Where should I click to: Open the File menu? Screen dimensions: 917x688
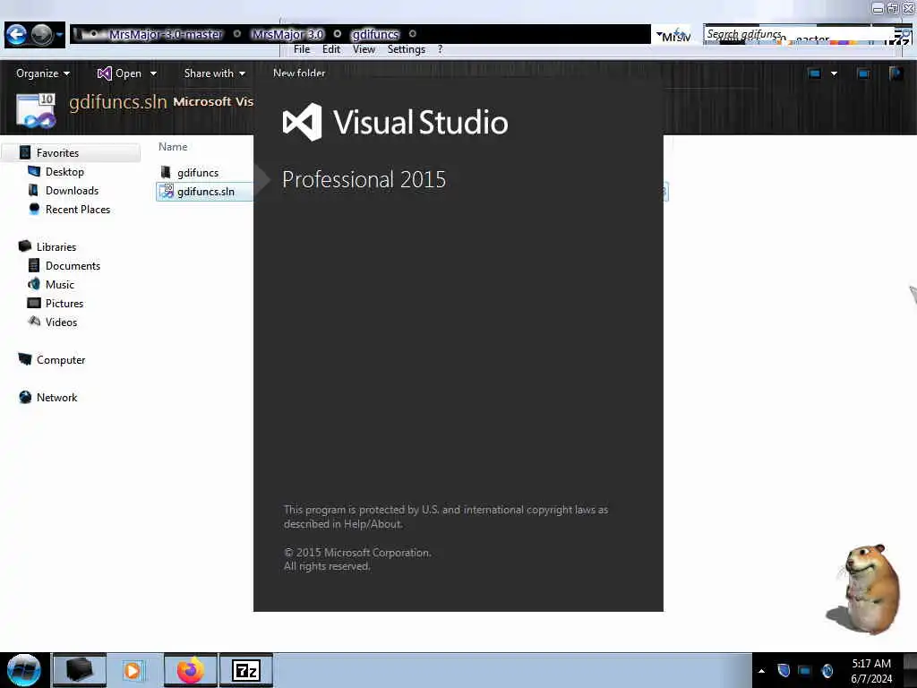302,50
